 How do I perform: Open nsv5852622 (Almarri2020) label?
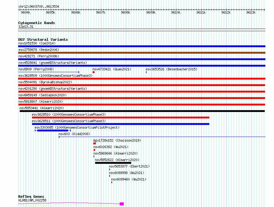coord(117,160)
